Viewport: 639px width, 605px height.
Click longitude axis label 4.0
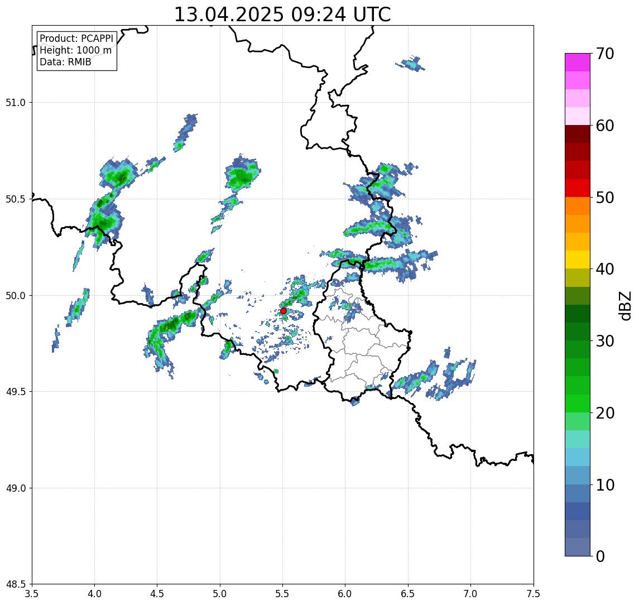[x=94, y=594]
